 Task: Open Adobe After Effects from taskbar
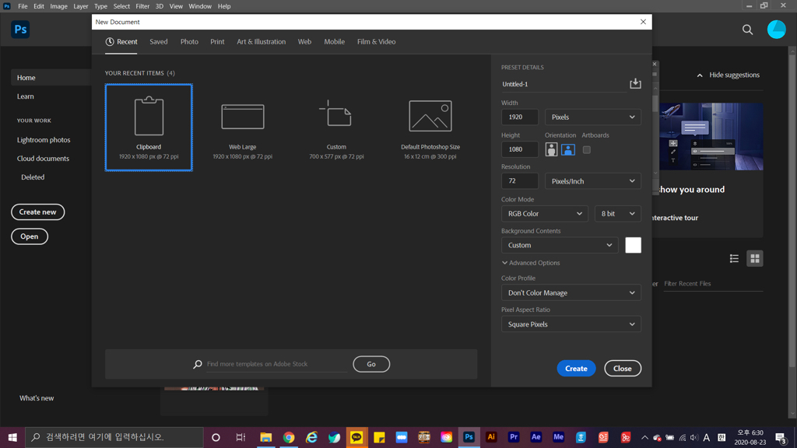pos(535,437)
